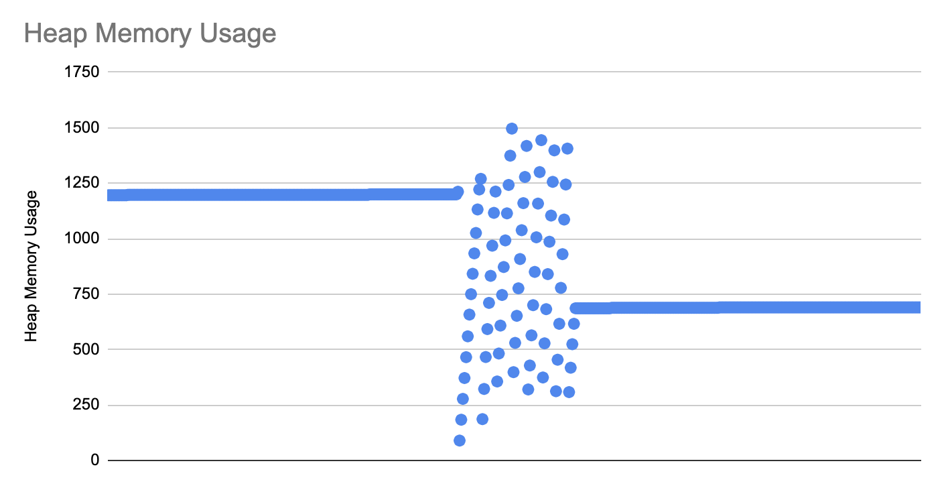Screen dimensions: 946x492
Task: Select the 1500 y-axis tick label
Action: [82, 127]
